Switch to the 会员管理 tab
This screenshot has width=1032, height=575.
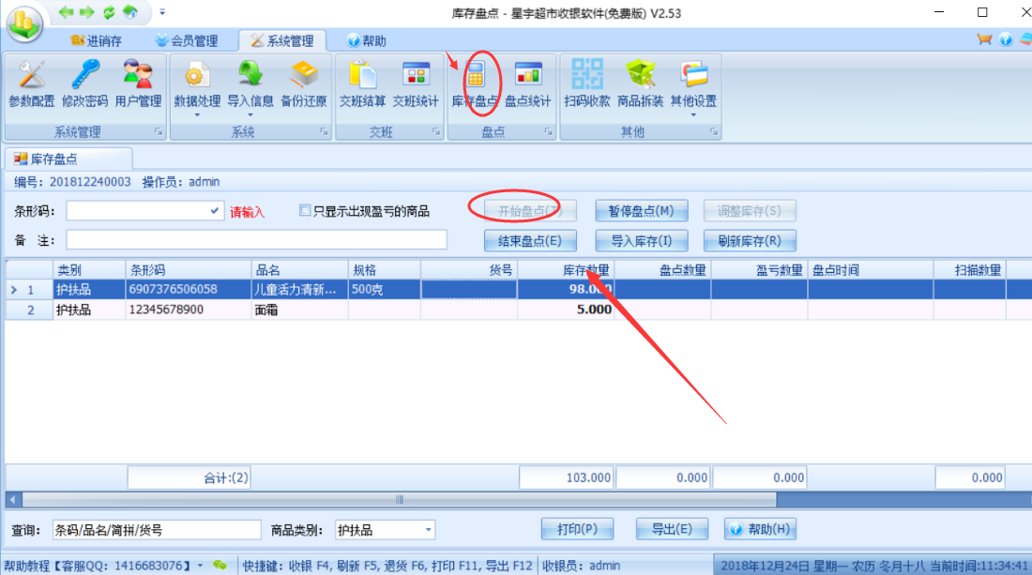click(186, 41)
